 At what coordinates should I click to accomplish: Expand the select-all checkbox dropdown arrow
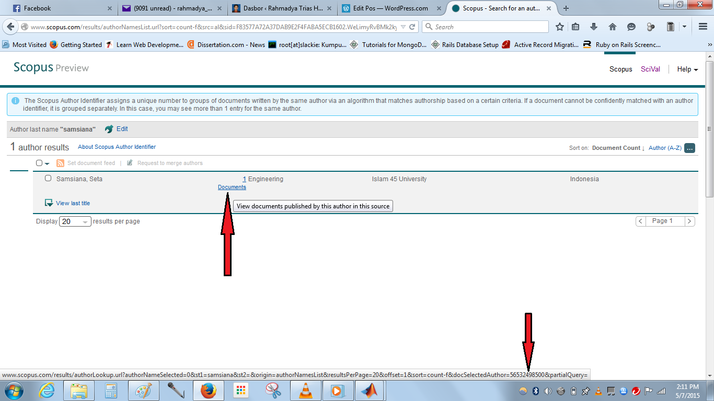(x=47, y=164)
